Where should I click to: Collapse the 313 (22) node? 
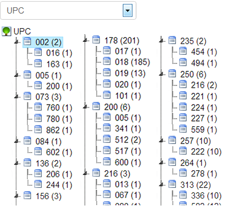162,185
